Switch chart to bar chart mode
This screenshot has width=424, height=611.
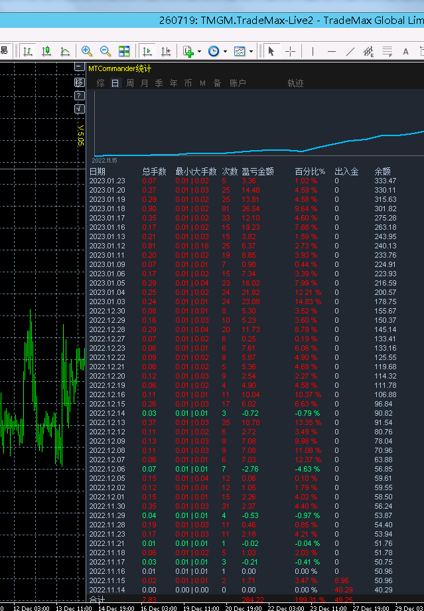tap(28, 51)
